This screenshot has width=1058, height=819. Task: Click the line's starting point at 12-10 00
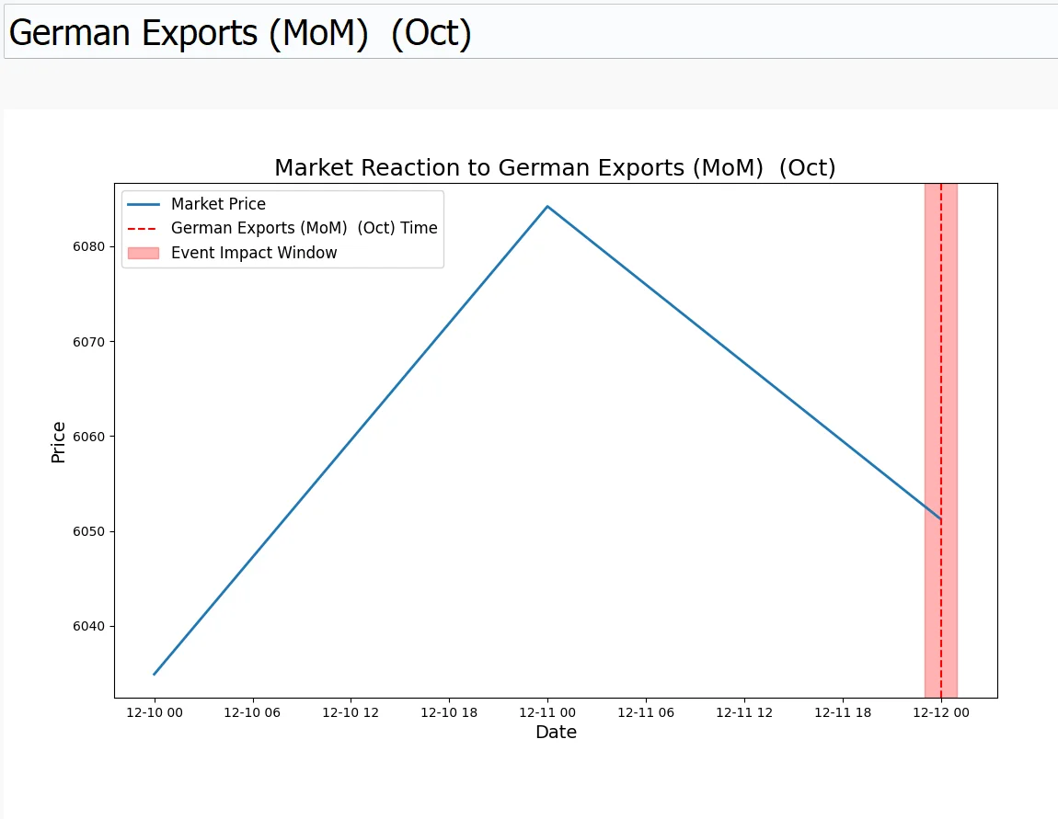155,674
